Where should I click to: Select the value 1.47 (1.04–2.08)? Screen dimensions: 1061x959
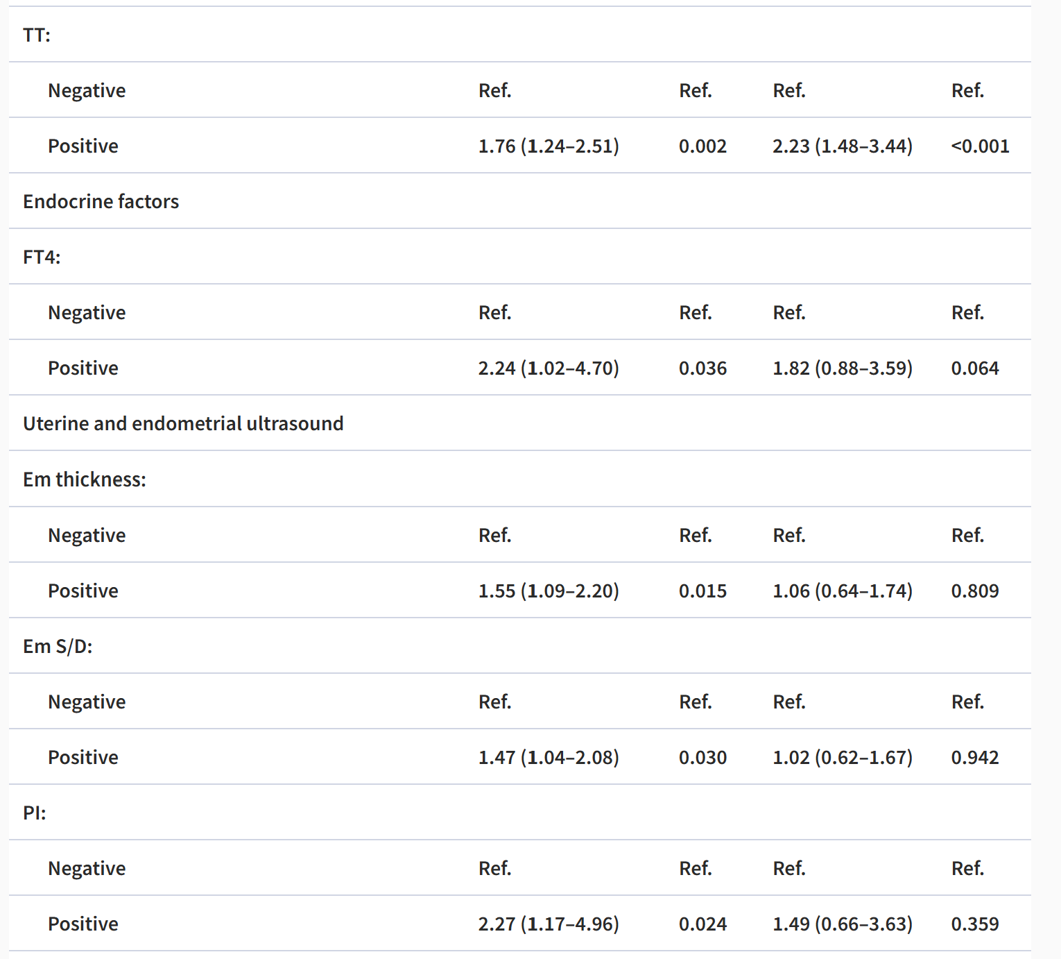pyautogui.click(x=548, y=757)
